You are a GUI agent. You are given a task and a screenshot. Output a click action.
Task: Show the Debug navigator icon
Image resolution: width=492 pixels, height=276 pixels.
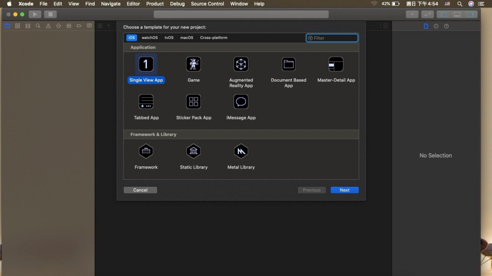click(x=69, y=26)
